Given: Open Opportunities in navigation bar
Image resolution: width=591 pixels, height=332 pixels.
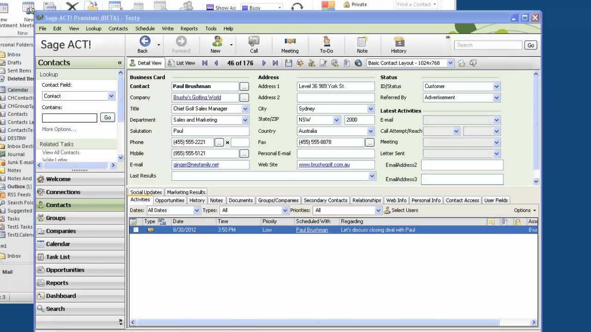Looking at the screenshot, I should (80, 270).
